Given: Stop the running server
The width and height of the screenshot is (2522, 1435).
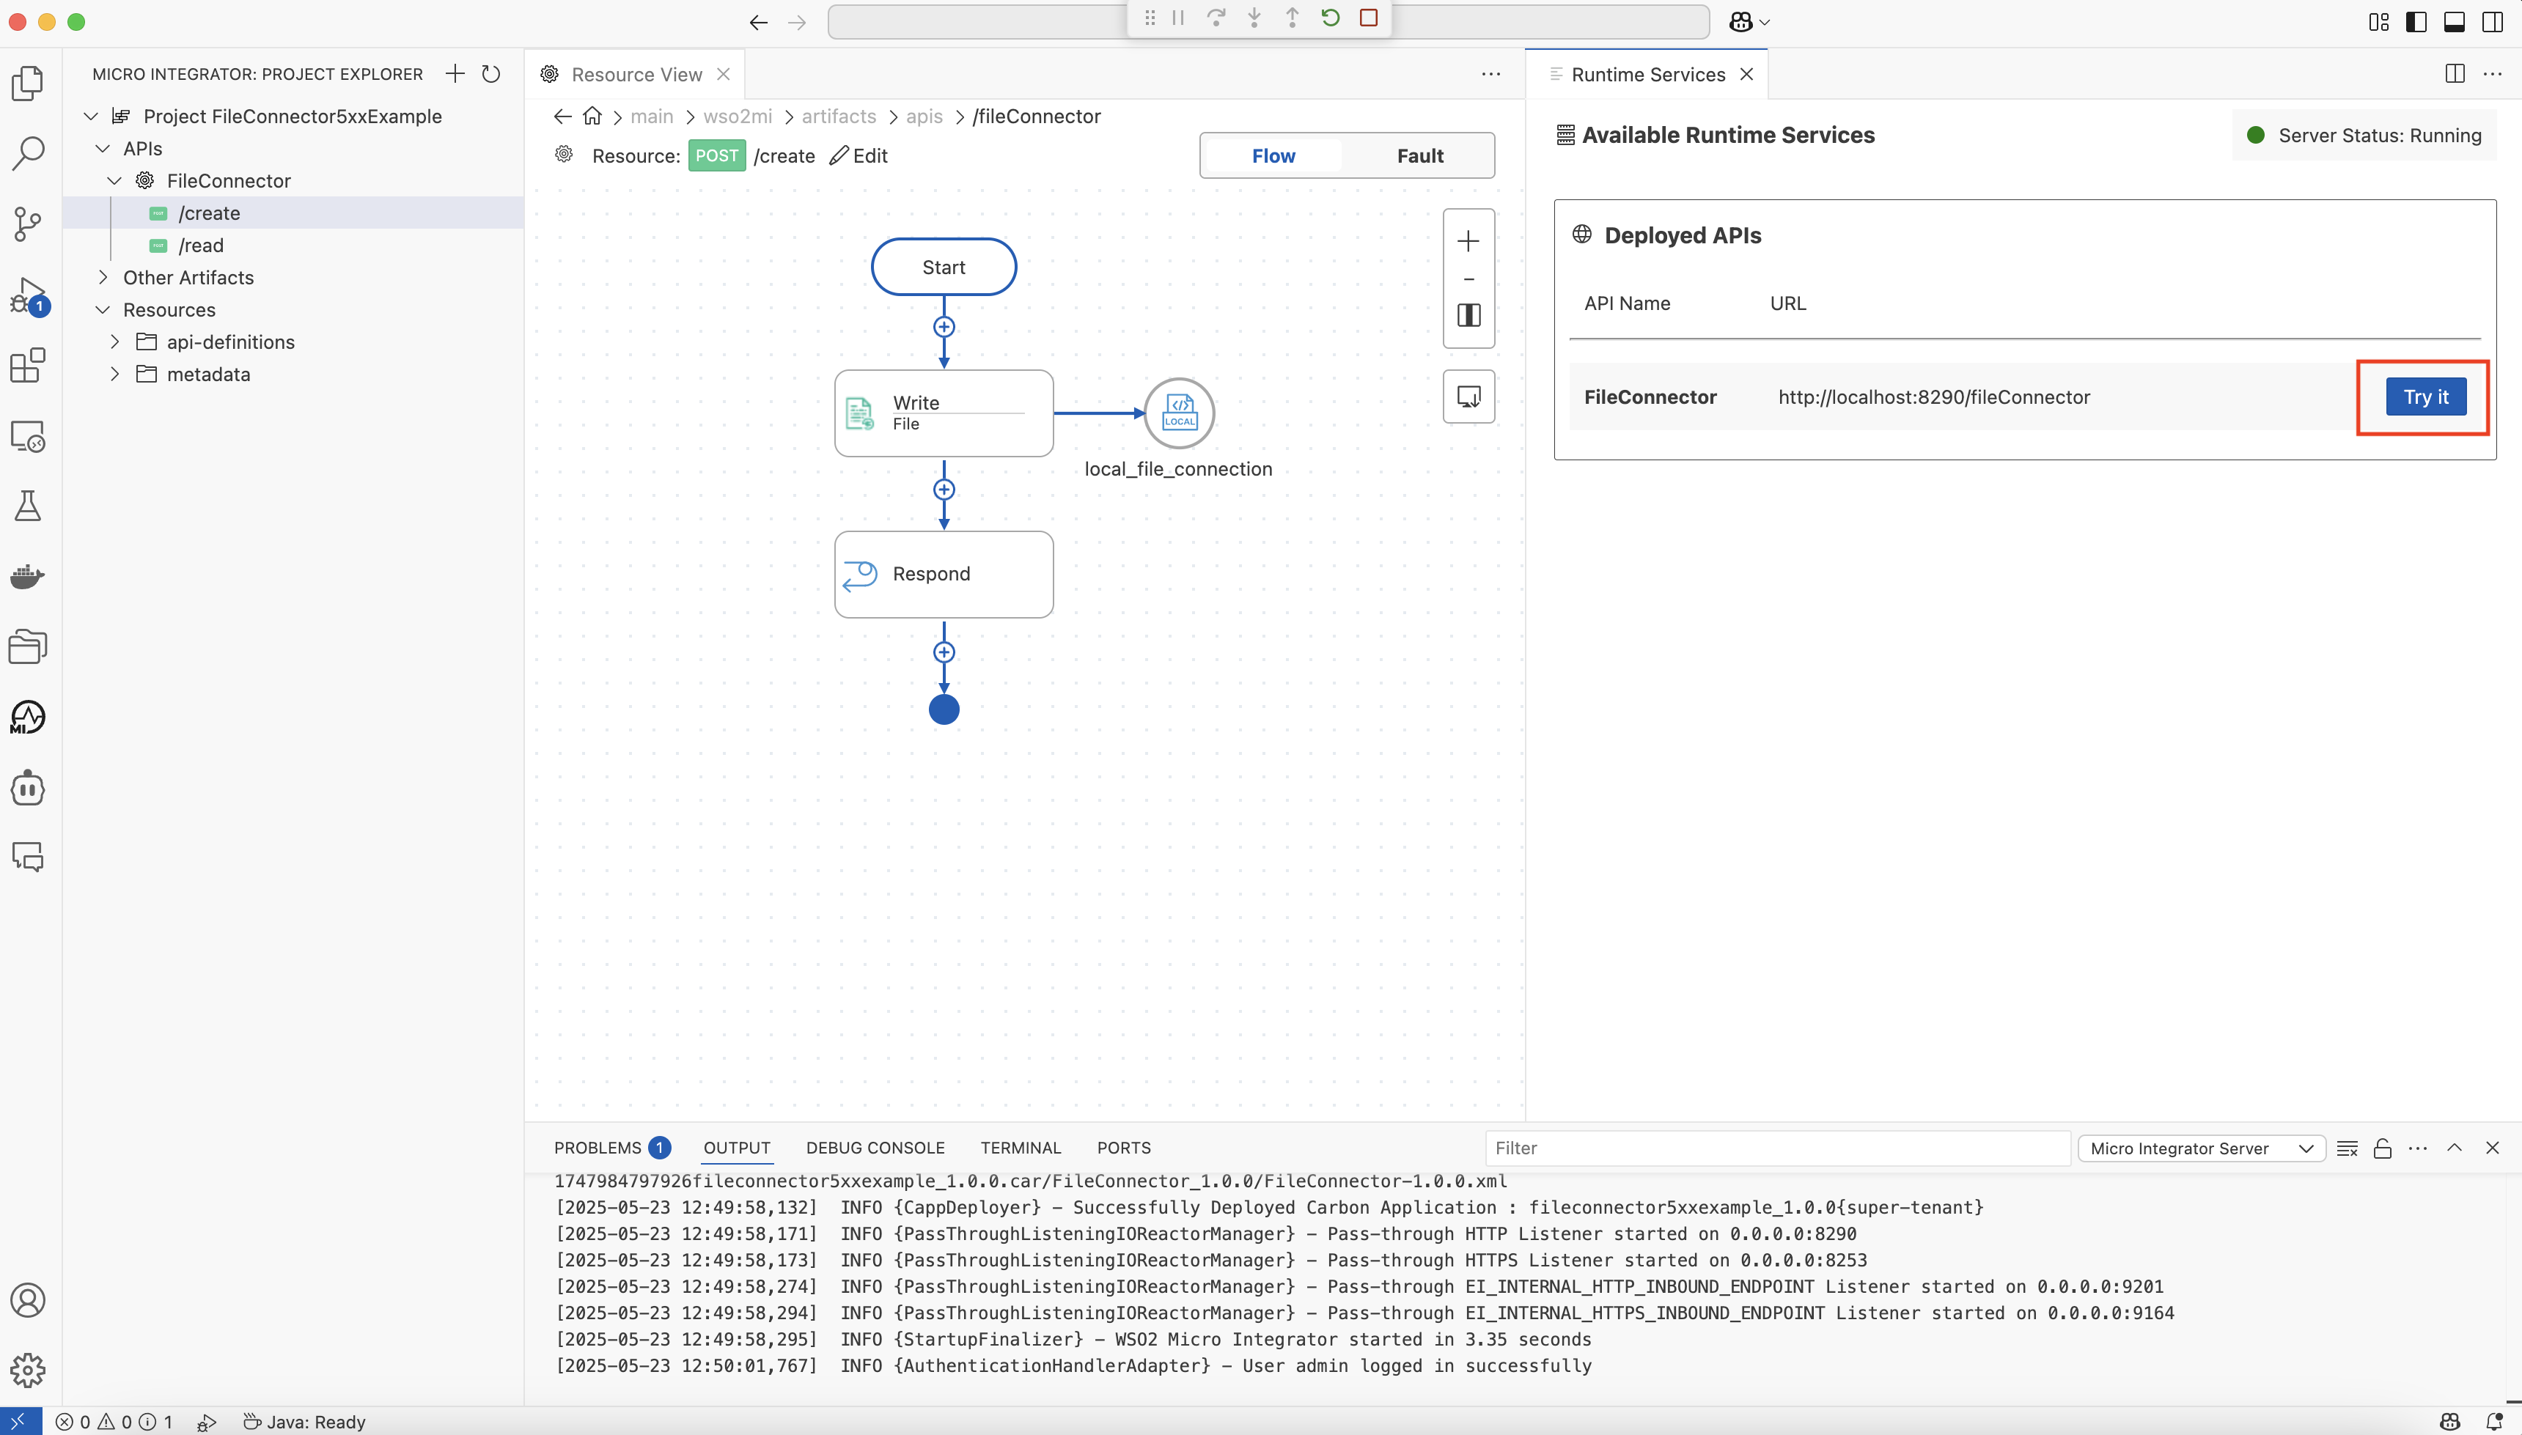Looking at the screenshot, I should click(1369, 18).
